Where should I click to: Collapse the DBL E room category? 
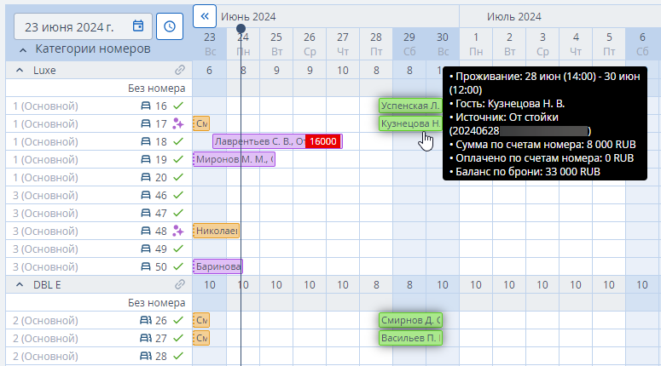(20, 285)
